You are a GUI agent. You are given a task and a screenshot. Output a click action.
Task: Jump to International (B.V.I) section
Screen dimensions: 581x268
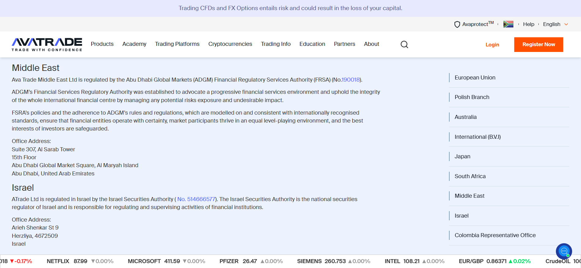[478, 137]
